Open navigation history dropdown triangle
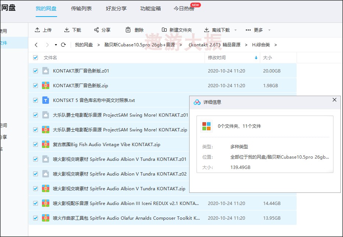343x237 pixels. coord(56,45)
